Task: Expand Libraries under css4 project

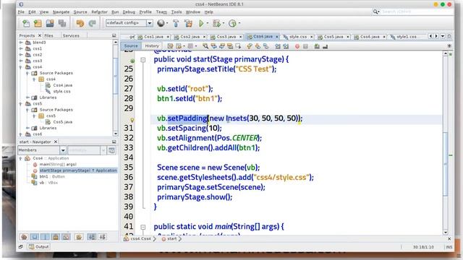Action: [27, 97]
